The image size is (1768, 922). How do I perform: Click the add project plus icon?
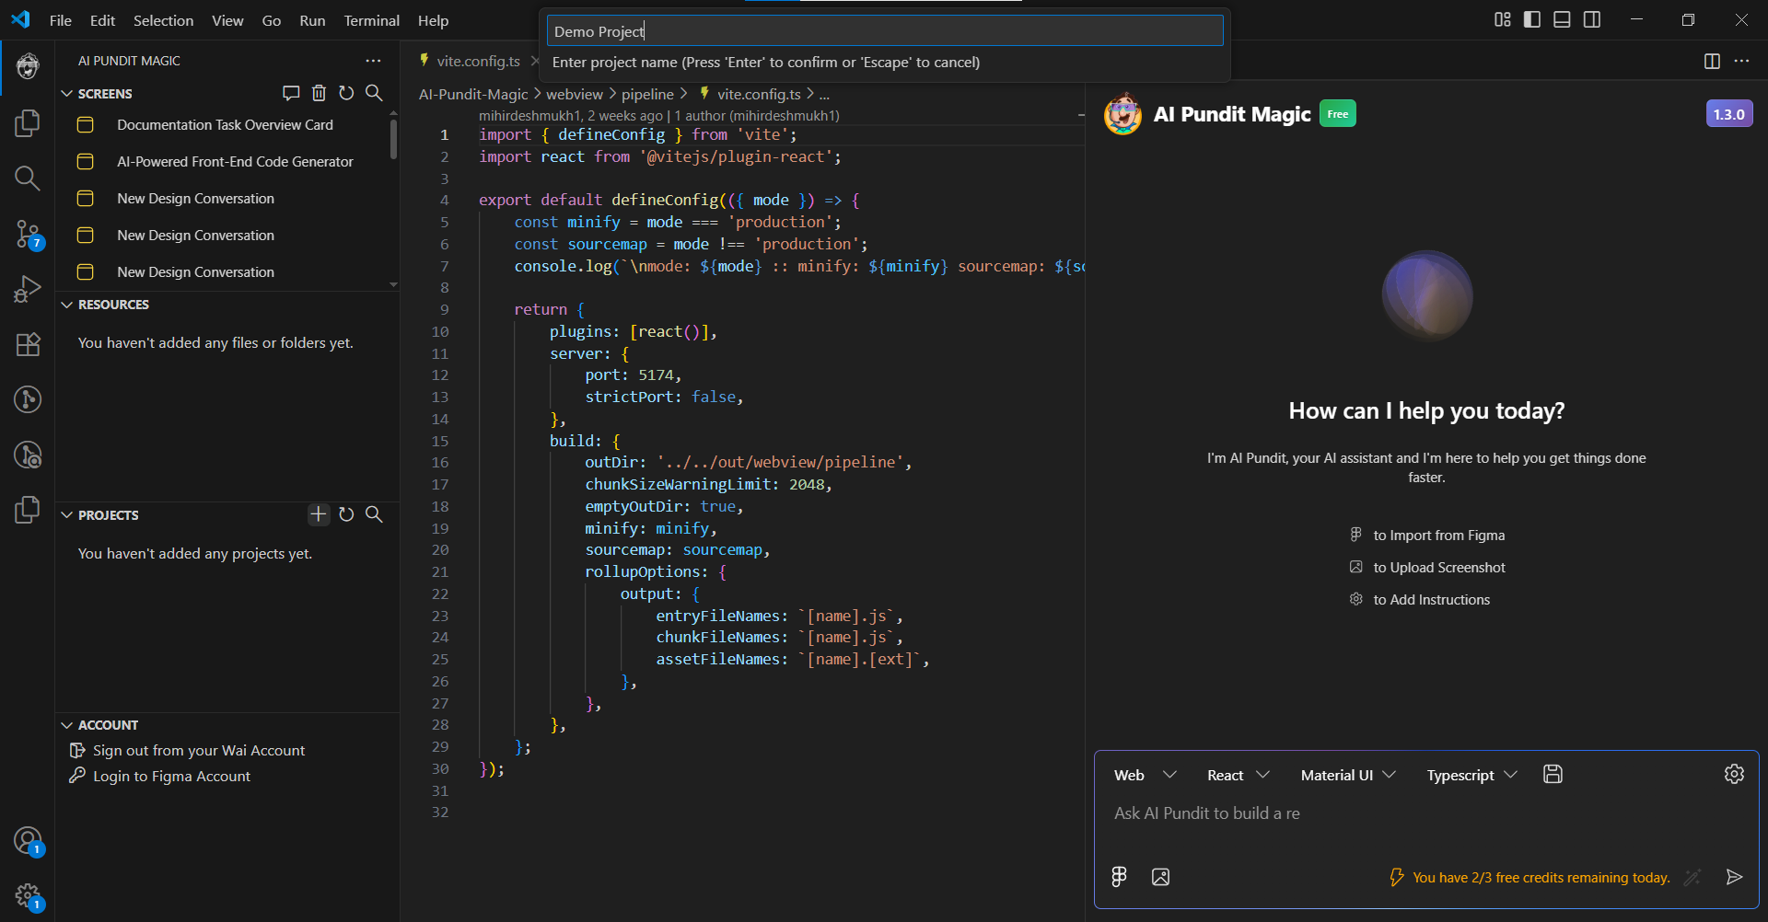coord(319,514)
